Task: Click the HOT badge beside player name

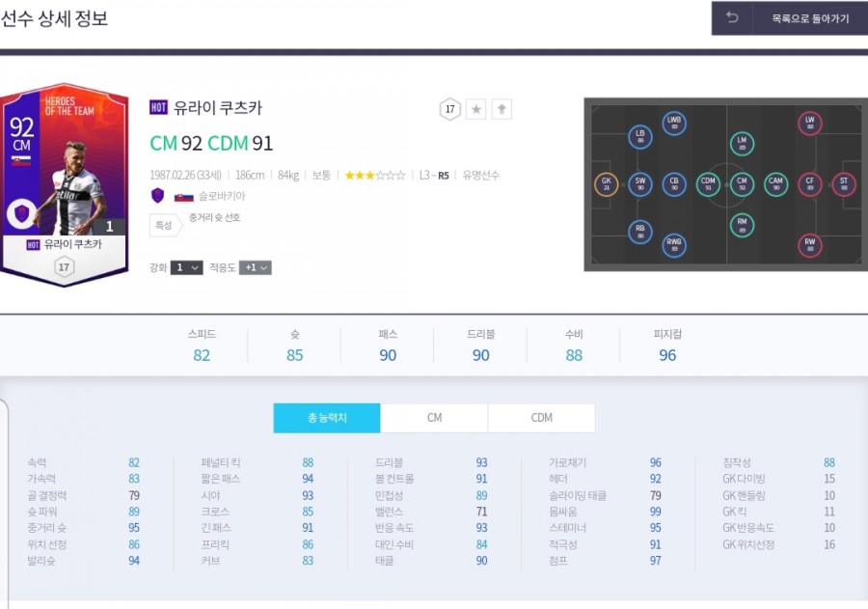Action: point(158,107)
